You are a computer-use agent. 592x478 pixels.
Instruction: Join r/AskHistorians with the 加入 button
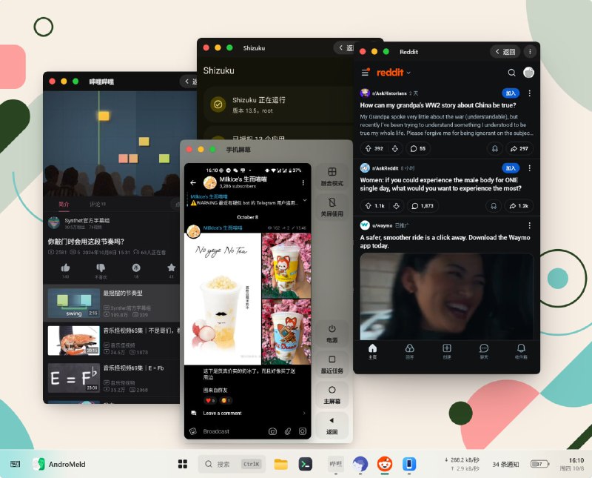[x=511, y=93]
